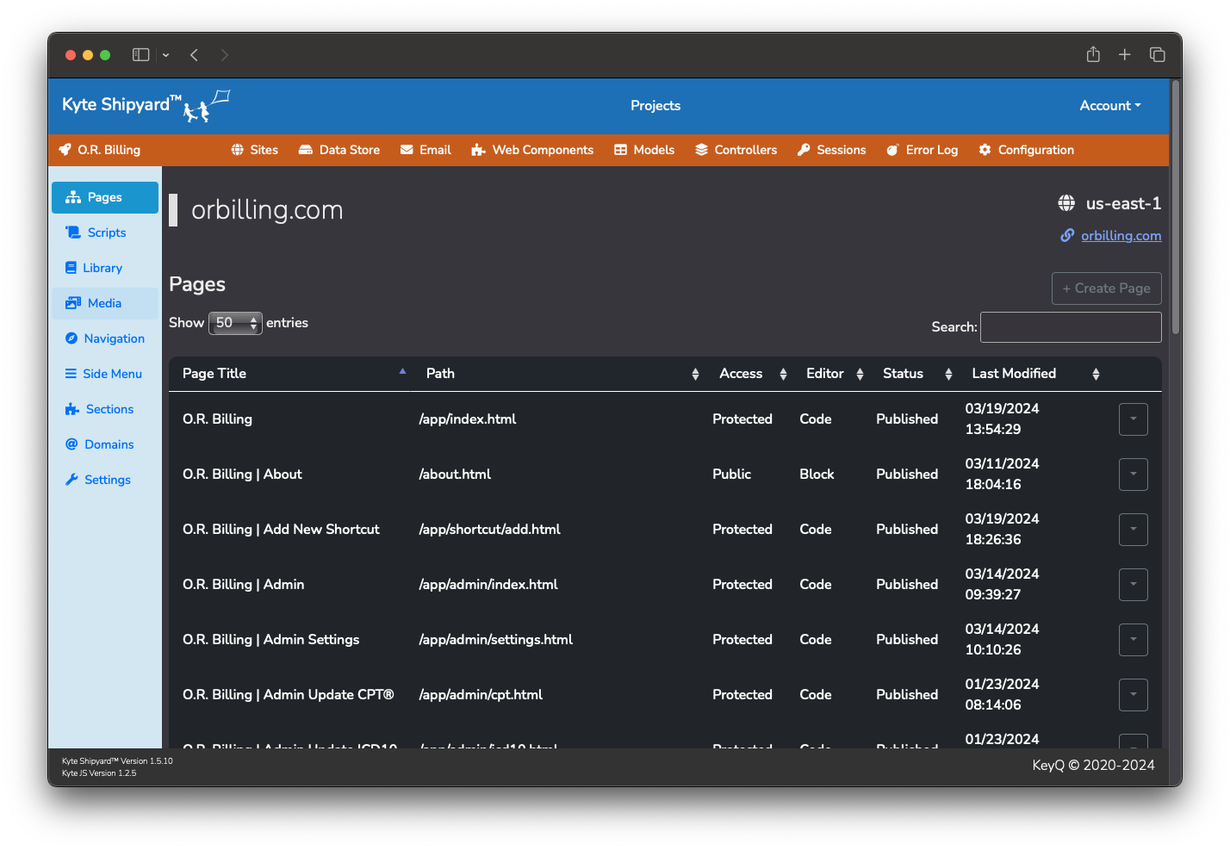
Task: Show the browser tab overview icon
Action: point(1158,54)
